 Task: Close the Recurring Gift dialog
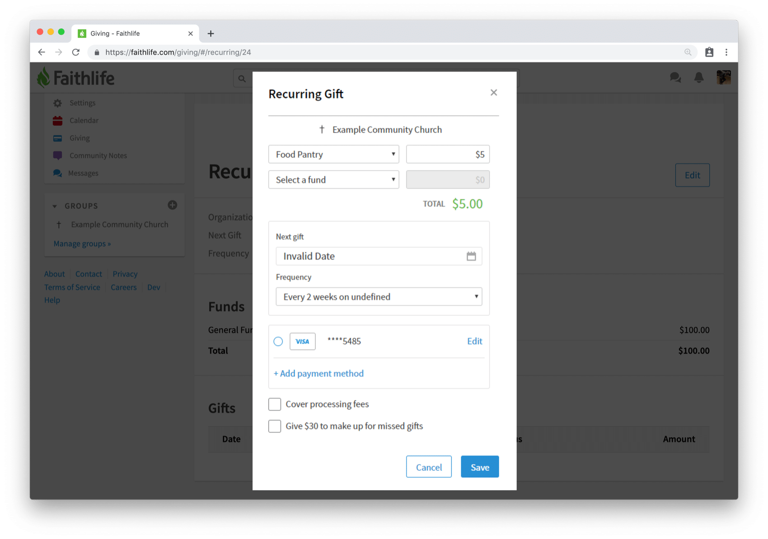pyautogui.click(x=493, y=93)
